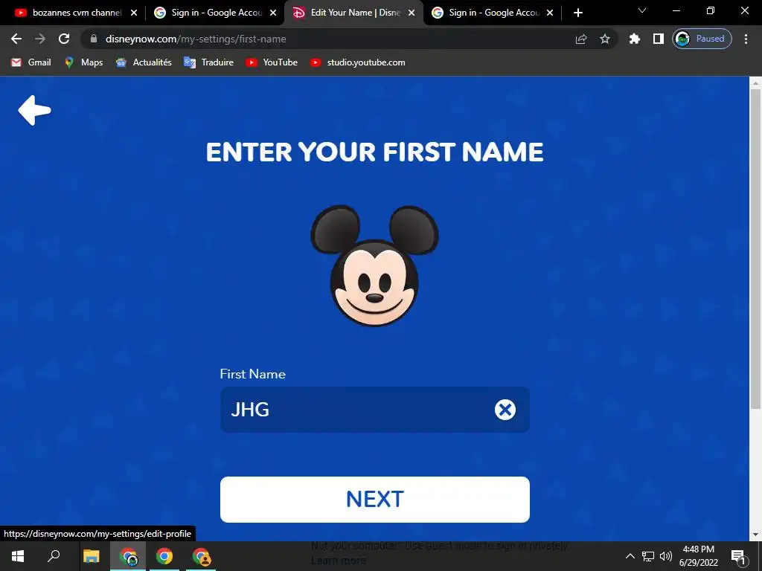Minimize the Chrome window
This screenshot has height=571, width=762.
click(676, 10)
